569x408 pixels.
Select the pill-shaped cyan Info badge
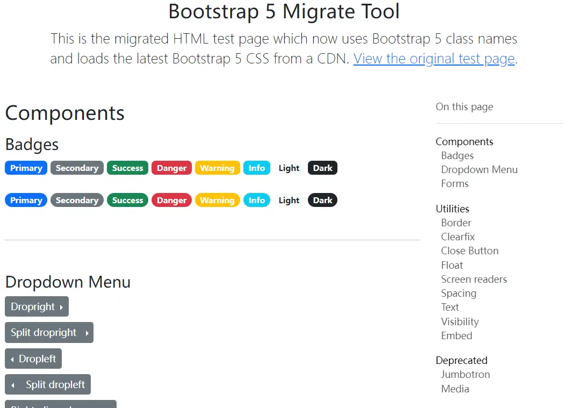click(x=257, y=200)
